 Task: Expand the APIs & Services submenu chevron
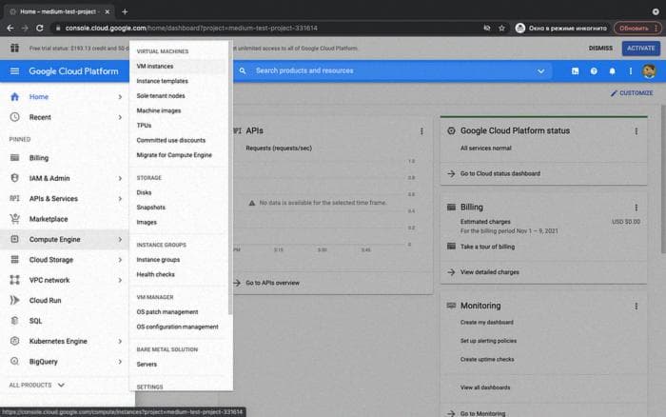pos(120,199)
